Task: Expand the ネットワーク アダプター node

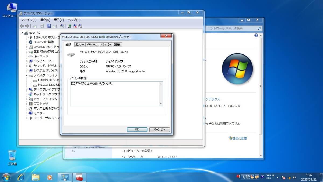Action: coord(27,94)
